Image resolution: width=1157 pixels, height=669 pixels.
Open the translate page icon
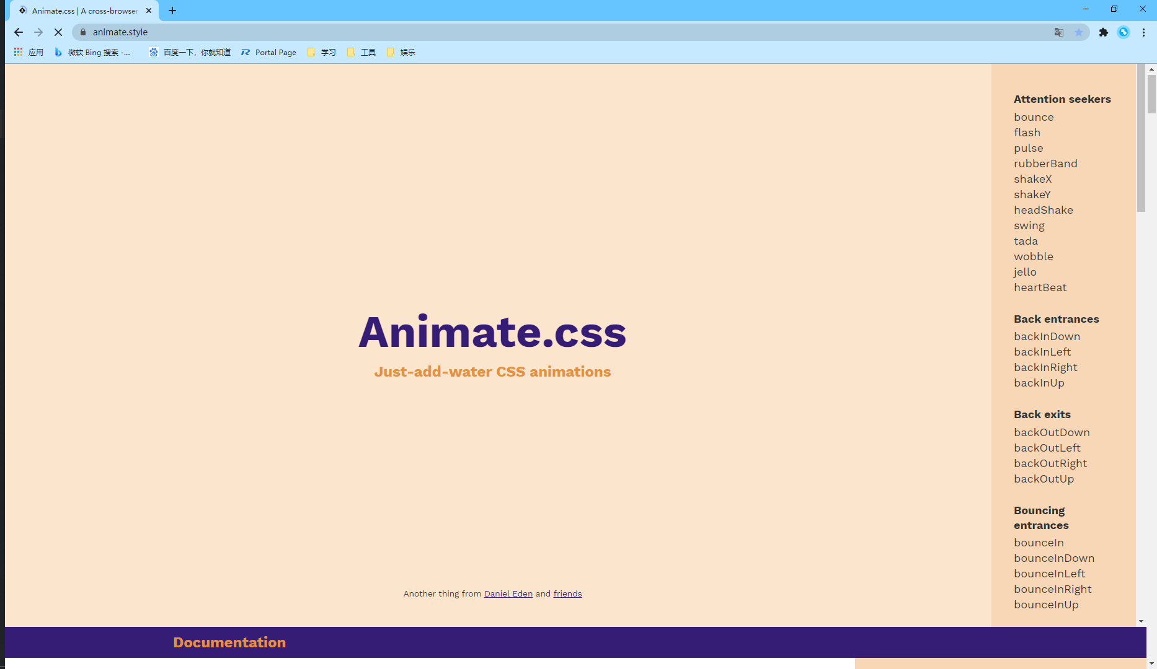pyautogui.click(x=1059, y=32)
